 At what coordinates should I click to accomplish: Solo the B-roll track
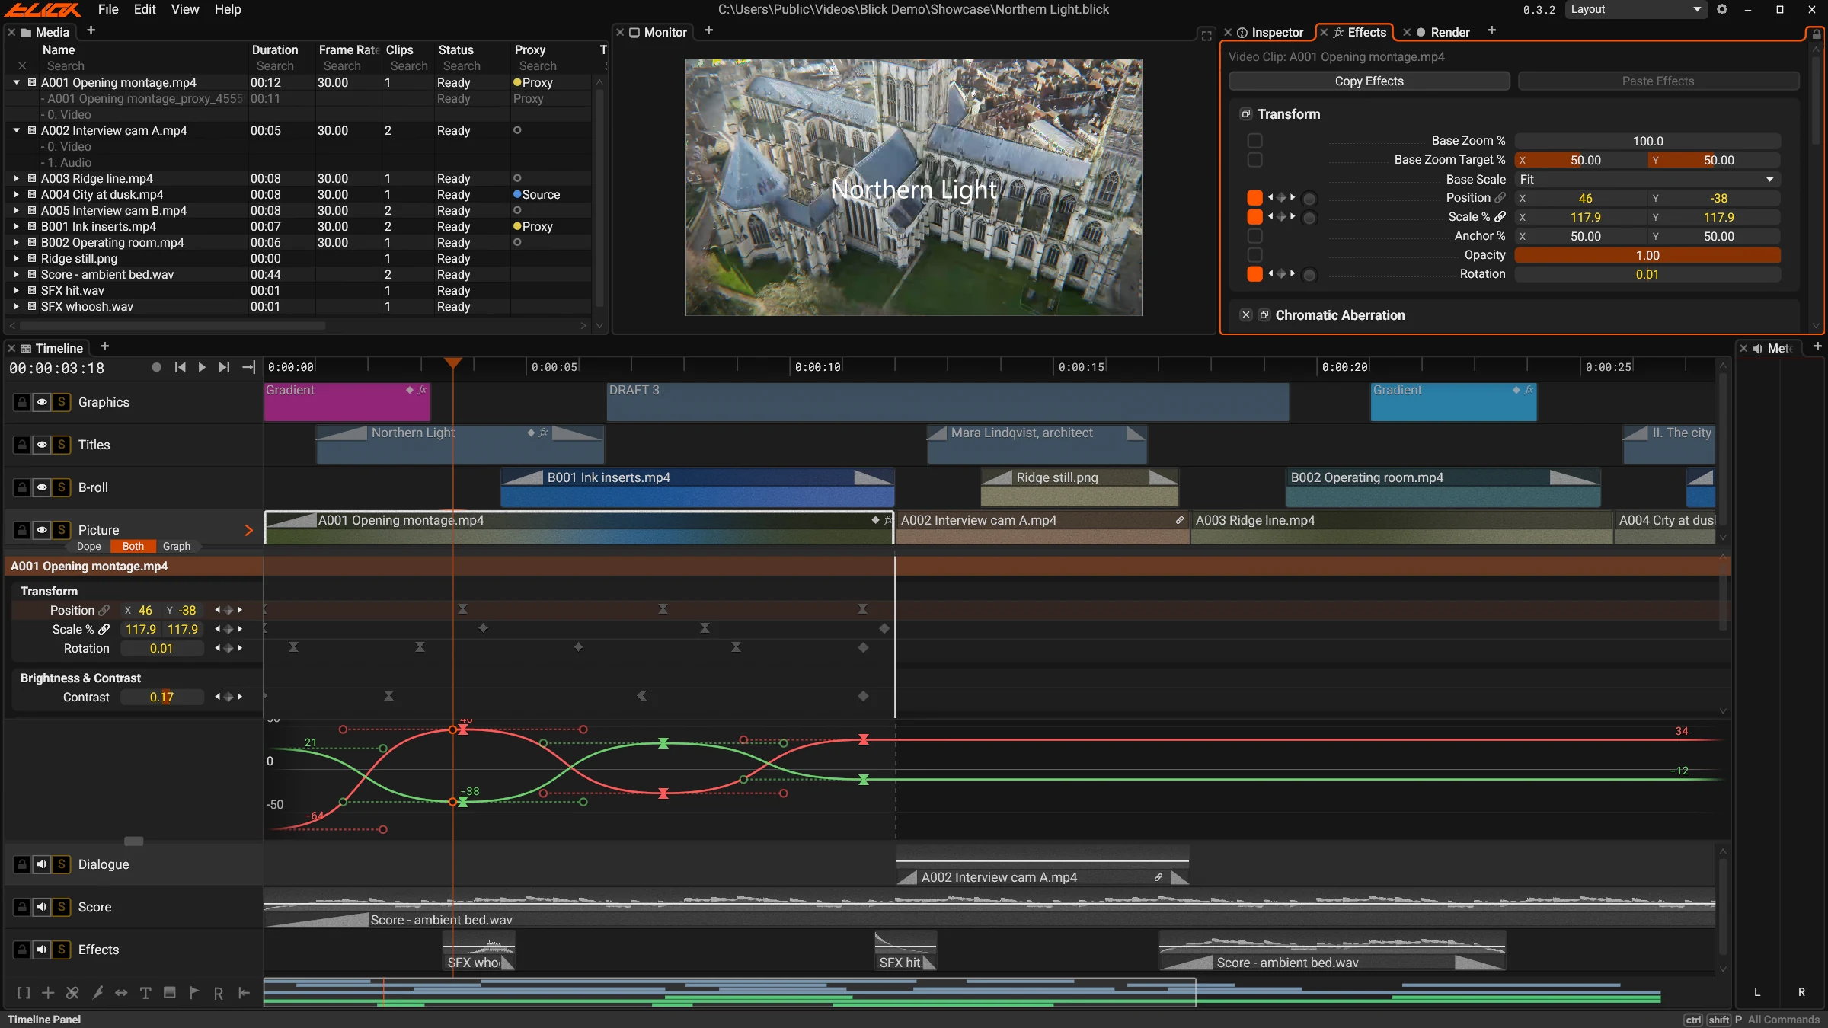click(62, 487)
